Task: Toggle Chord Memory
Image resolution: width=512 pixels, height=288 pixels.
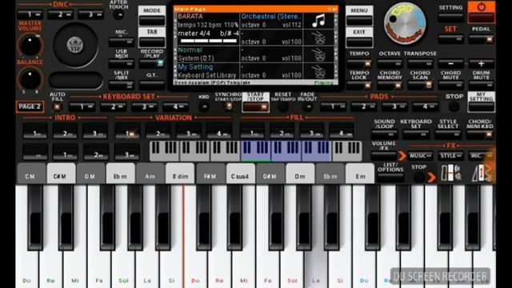Action: [390, 86]
